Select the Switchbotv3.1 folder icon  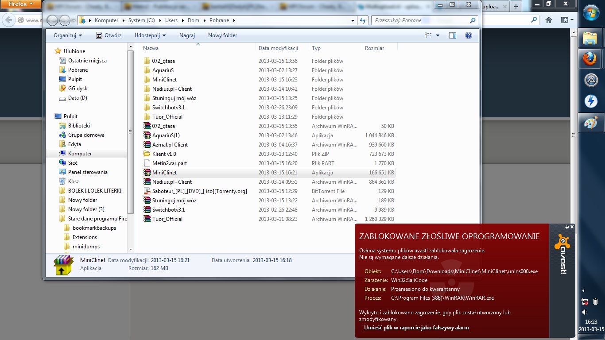147,108
